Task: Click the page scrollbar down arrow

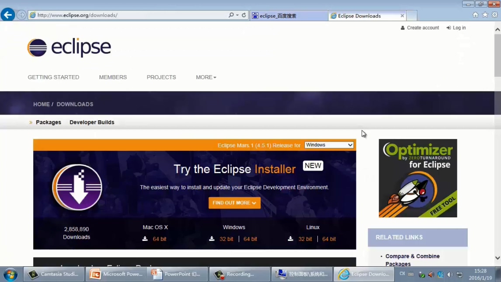Action: 498,258
